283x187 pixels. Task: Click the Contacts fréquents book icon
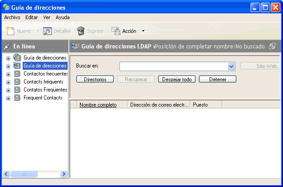click(17, 82)
